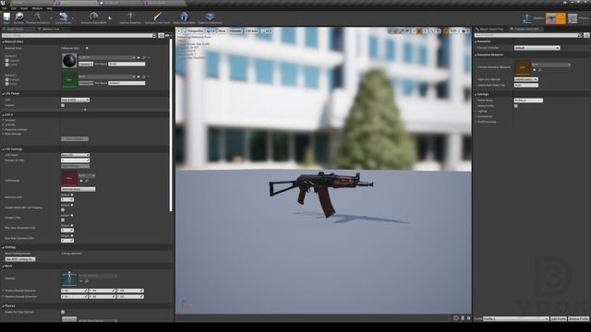This screenshot has height=332, width=591.
Task: Open the Application Method dropdown
Action: tap(526, 79)
